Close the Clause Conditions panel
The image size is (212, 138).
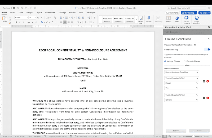click(x=209, y=38)
